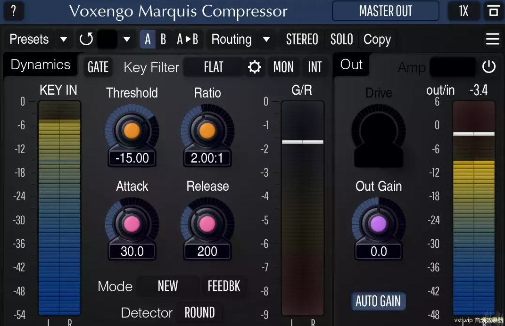The image size is (505, 326).
Task: Open the Routing dropdown arrow
Action: [266, 39]
